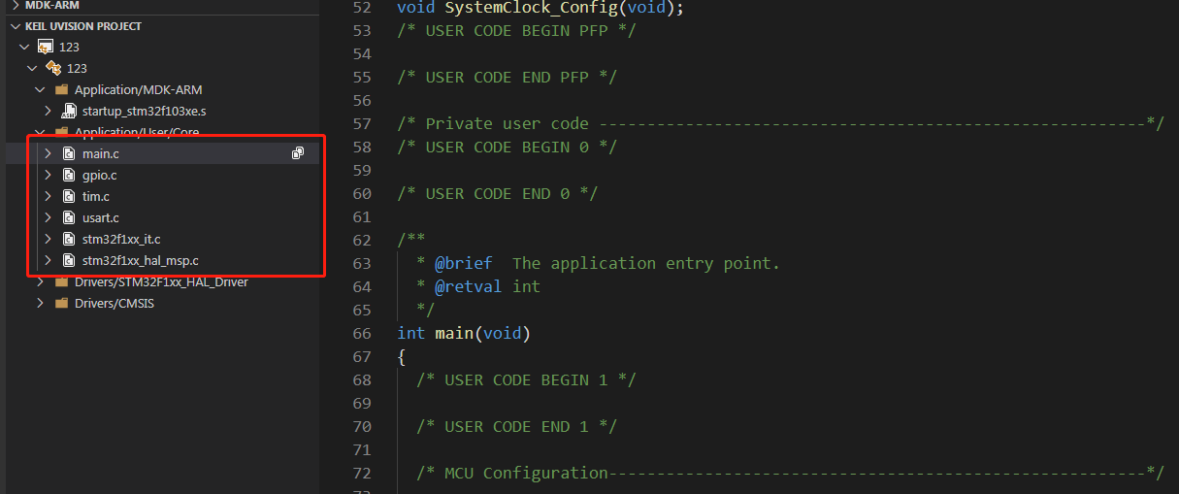Viewport: 1179px width, 494px height.
Task: Collapse the Application/User/Core group
Action: click(40, 132)
